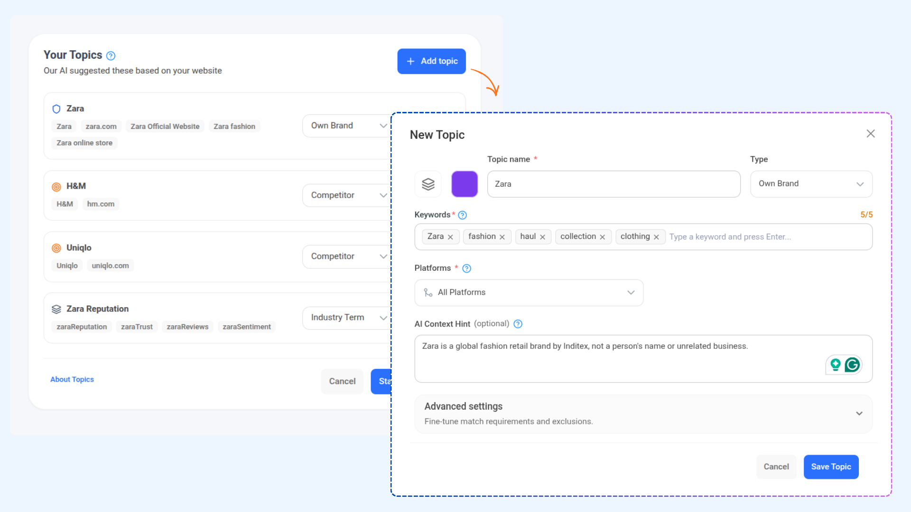Viewport: 911px width, 512px height.
Task: Click the green lightbulb suggestion icon
Action: click(x=836, y=365)
